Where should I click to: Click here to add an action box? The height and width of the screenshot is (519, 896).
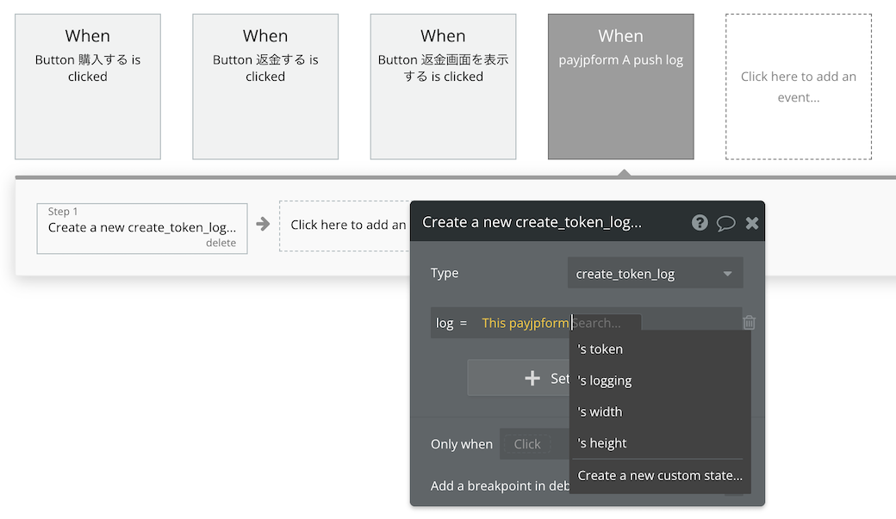coord(345,226)
